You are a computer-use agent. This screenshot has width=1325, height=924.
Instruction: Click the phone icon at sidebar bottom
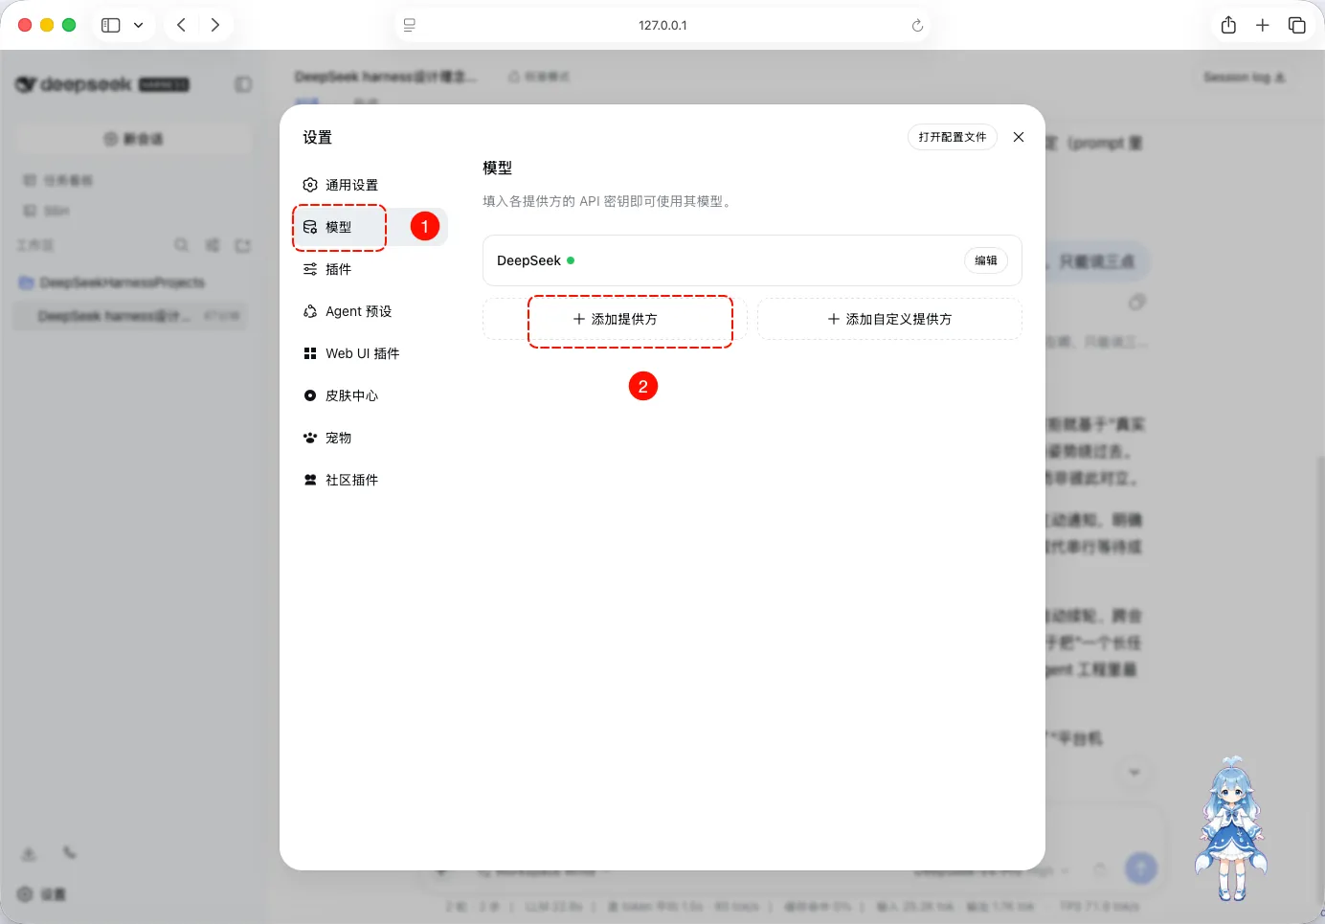tap(70, 852)
